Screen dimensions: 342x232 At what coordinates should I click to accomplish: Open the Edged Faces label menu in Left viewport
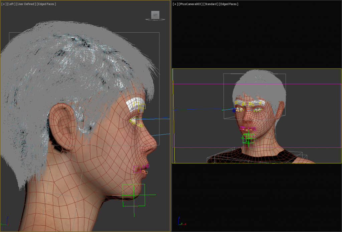47,4
